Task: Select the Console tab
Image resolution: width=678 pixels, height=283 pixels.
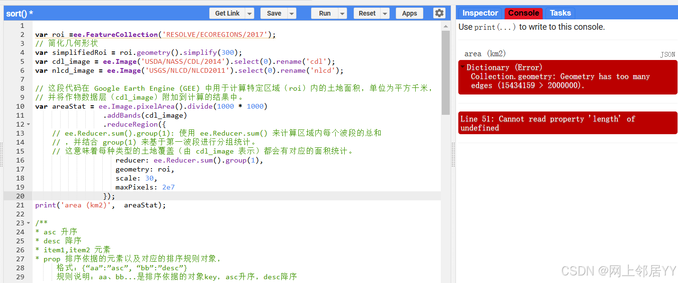Action: click(x=523, y=13)
